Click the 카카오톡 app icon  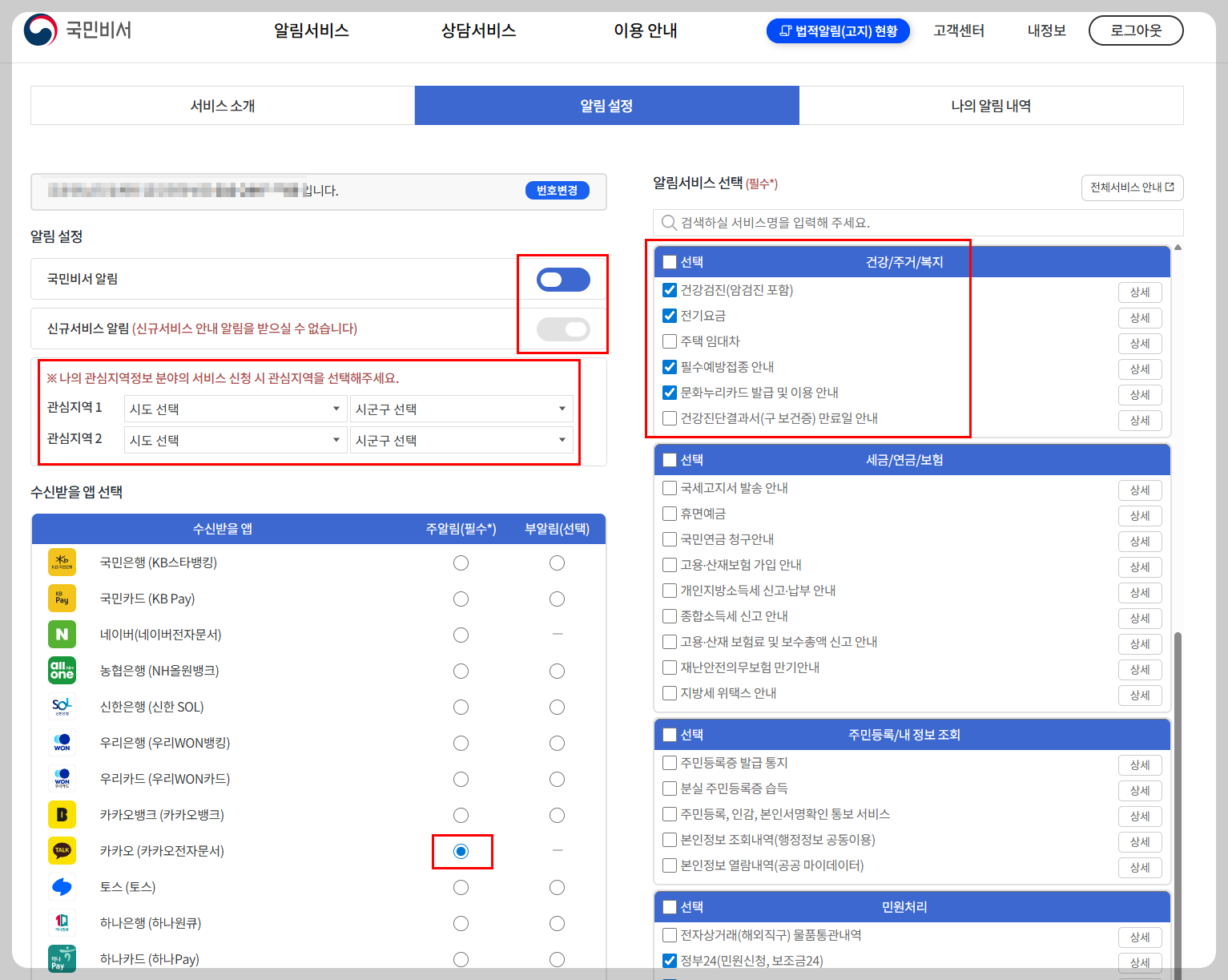pos(62,850)
